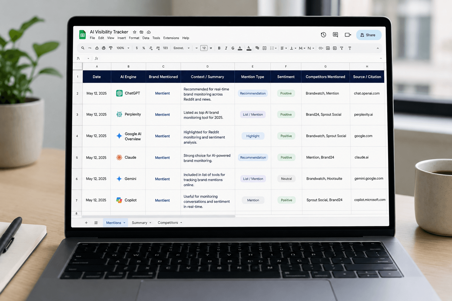Open the Data menu
Image resolution: width=452 pixels, height=301 pixels.
tap(146, 38)
